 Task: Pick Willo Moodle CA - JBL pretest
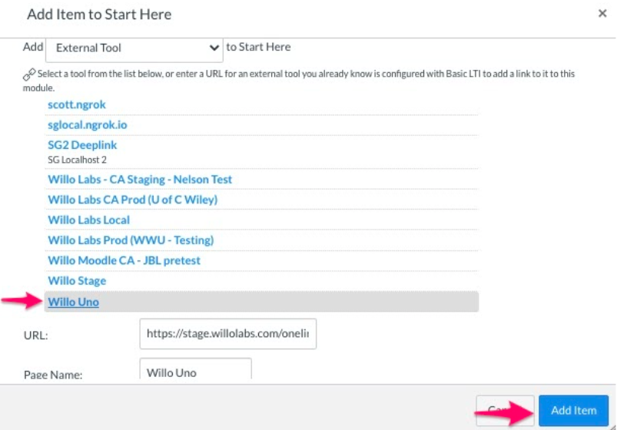(x=124, y=260)
